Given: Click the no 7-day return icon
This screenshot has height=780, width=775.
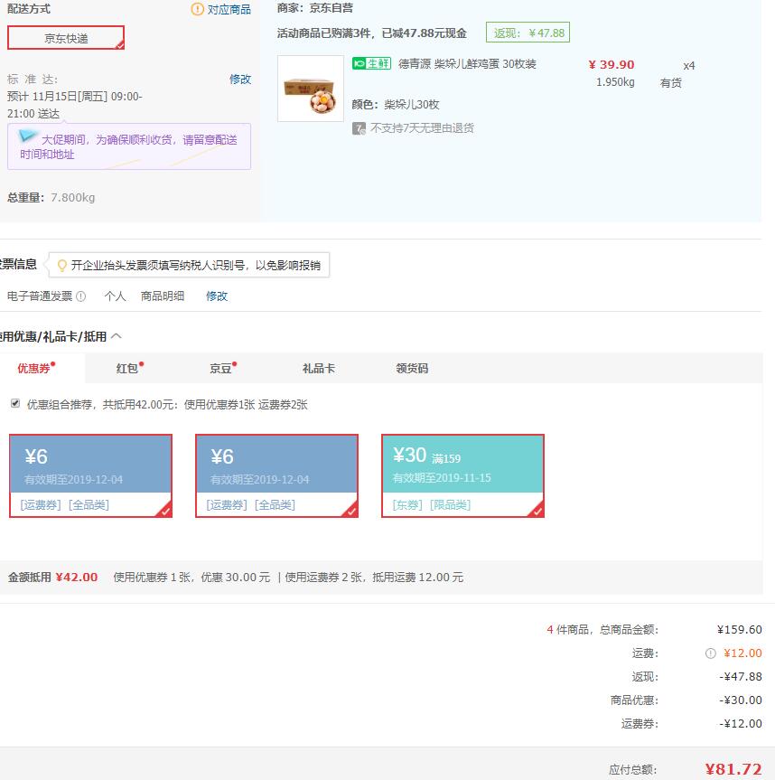Looking at the screenshot, I should [359, 128].
